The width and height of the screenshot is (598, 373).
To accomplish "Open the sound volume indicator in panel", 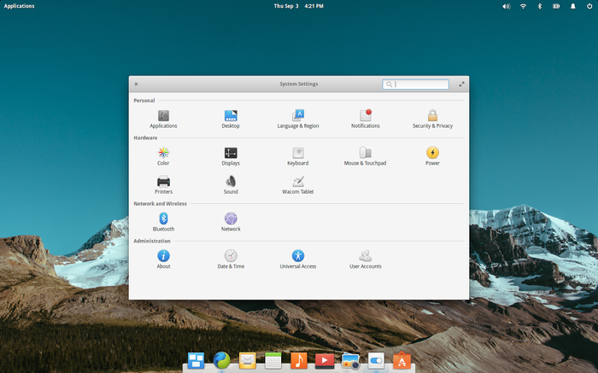I will point(506,6).
